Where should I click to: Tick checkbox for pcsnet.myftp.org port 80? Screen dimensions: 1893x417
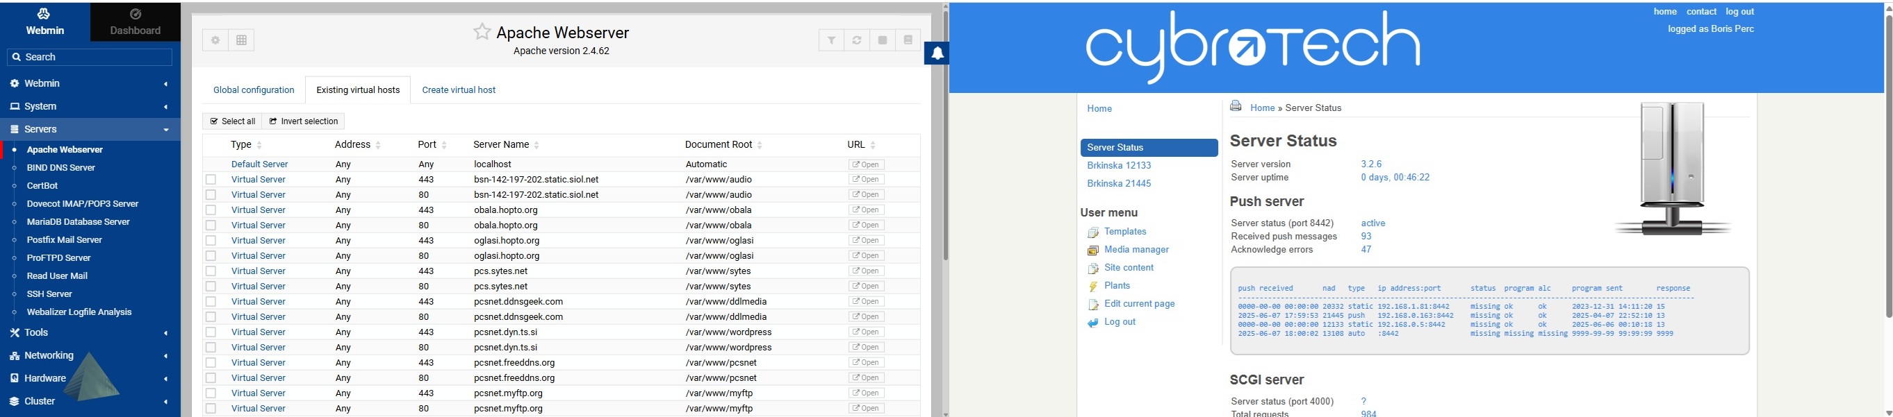point(211,408)
